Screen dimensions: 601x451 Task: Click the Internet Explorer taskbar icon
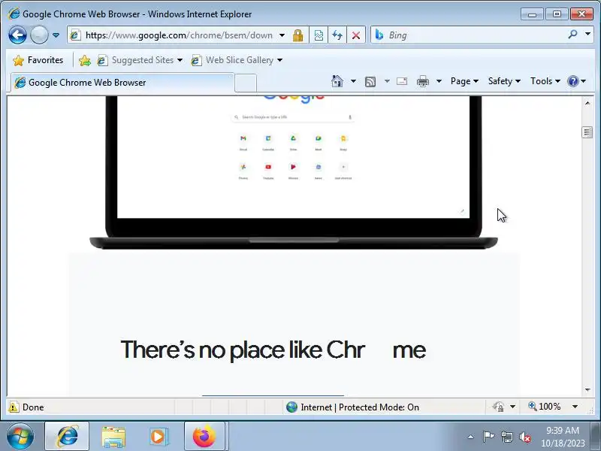(x=67, y=437)
